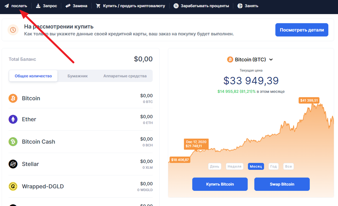
Task: Click the Wrapped-DGLD name in the list
Action: pyautogui.click(x=43, y=186)
